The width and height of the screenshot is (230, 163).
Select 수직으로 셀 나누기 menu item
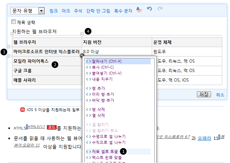click(118, 142)
